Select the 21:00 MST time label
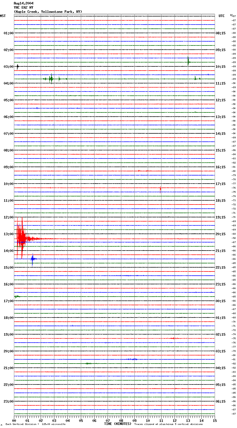 coord(9,368)
